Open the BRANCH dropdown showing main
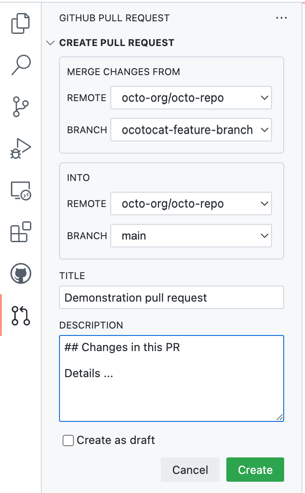Screen dimensions: 305x493 point(191,236)
